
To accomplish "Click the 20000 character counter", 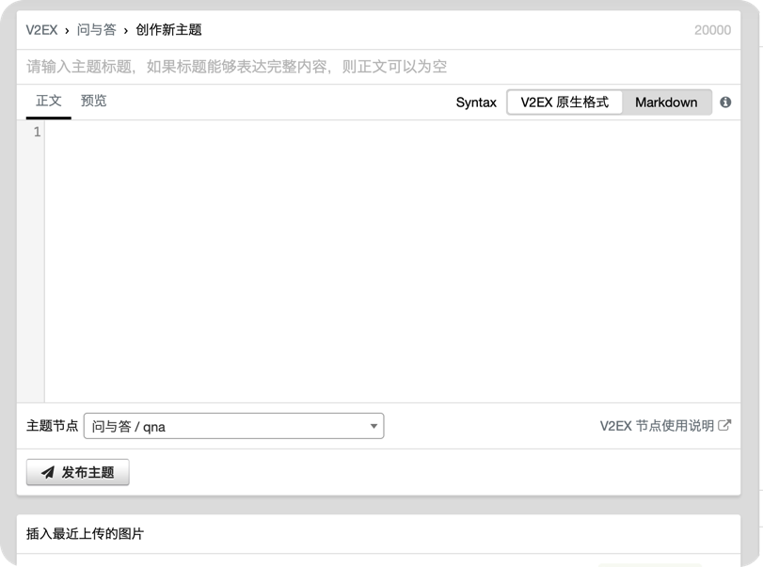I will [712, 30].
